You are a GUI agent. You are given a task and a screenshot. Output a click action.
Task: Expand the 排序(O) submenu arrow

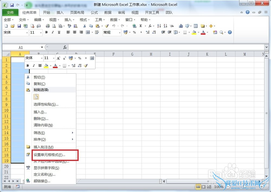(x=73, y=139)
